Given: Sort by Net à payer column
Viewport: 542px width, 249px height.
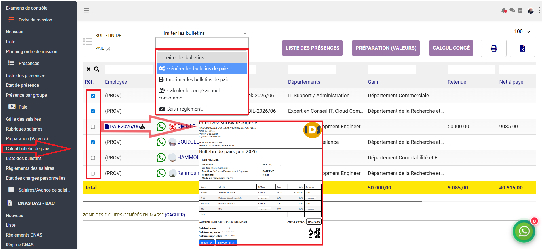Looking at the screenshot, I should 512,82.
